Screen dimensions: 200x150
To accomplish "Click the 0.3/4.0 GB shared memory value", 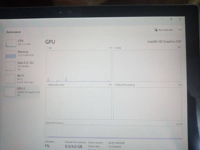I will point(73,146).
